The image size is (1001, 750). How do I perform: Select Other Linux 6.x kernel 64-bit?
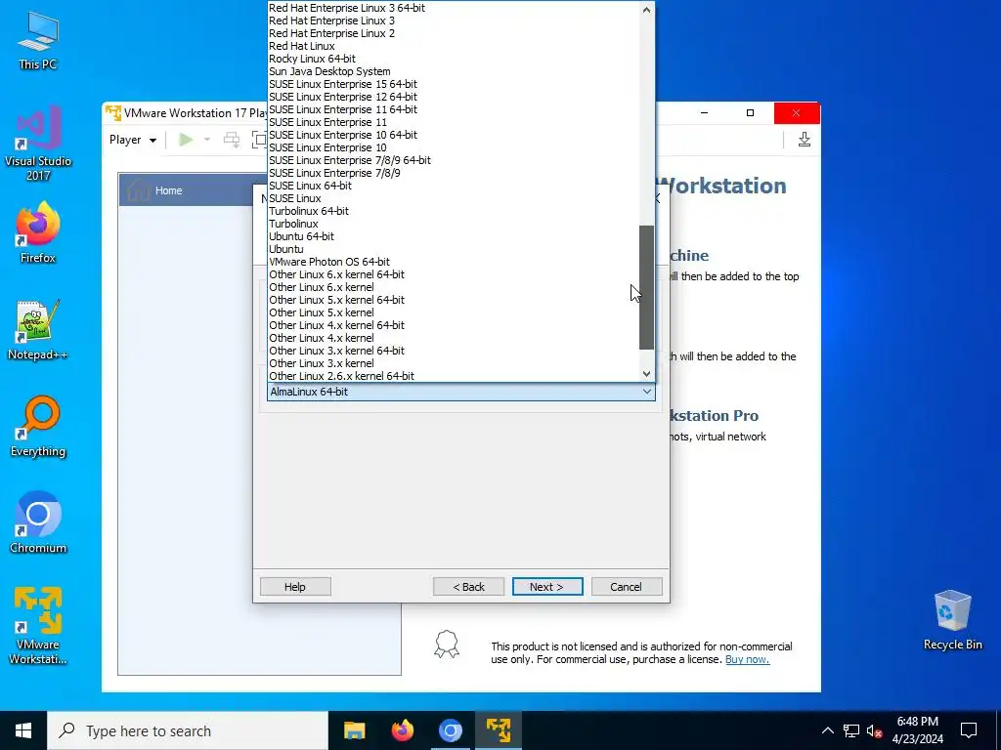[x=454, y=274]
